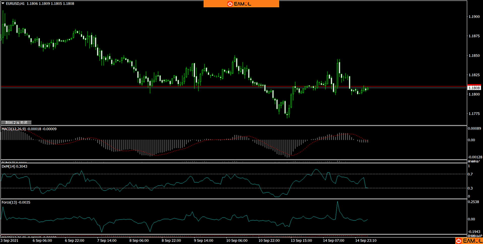Click the -0.1943 Force index scale value
This screenshot has width=483, height=244.
(474, 232)
